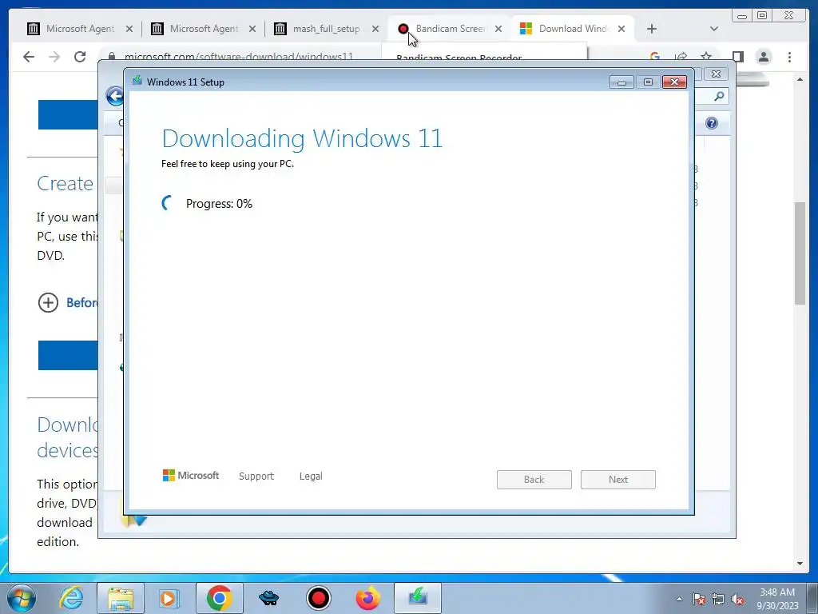Click the Next button in Windows 11 Setup
Screen dimensions: 818x614
pyautogui.click(x=618, y=480)
